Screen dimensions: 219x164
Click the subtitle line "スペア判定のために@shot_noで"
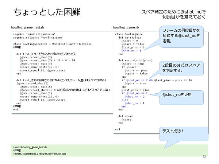pyautogui.click(x=173, y=12)
